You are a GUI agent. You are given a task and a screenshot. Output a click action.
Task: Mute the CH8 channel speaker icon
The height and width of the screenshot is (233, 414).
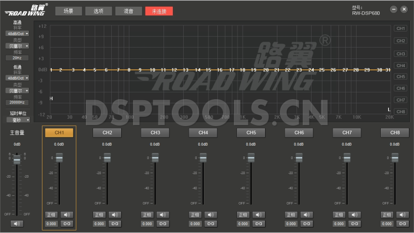pos(403,215)
